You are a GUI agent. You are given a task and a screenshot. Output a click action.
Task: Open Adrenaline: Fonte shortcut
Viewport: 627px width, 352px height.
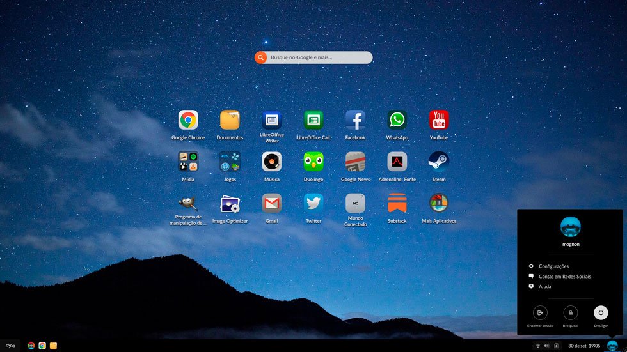pyautogui.click(x=397, y=162)
